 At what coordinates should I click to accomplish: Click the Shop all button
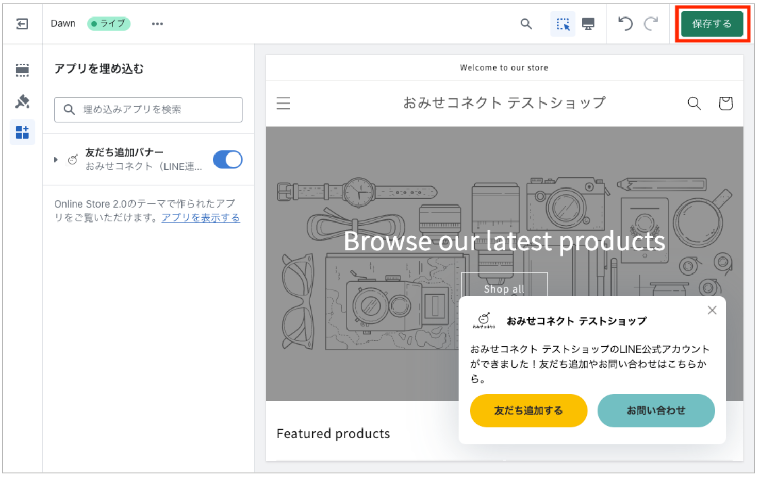(504, 285)
